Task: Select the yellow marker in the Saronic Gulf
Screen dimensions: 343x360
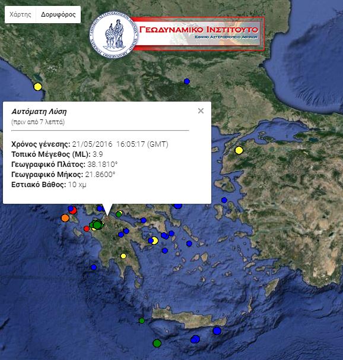Action: click(x=155, y=241)
